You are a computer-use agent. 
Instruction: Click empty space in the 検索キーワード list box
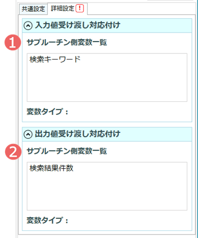(107, 83)
